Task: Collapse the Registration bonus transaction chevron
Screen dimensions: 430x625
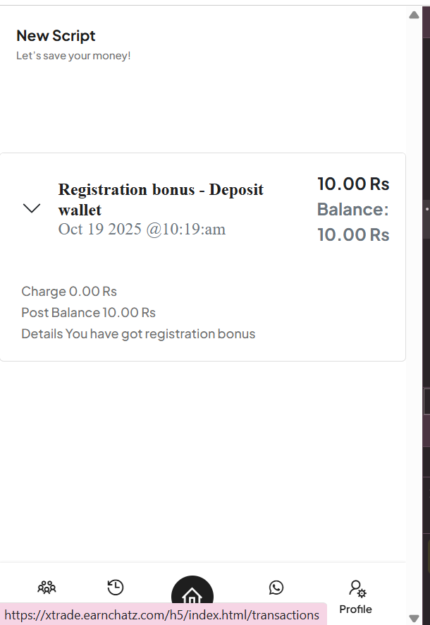Action: pyautogui.click(x=32, y=208)
